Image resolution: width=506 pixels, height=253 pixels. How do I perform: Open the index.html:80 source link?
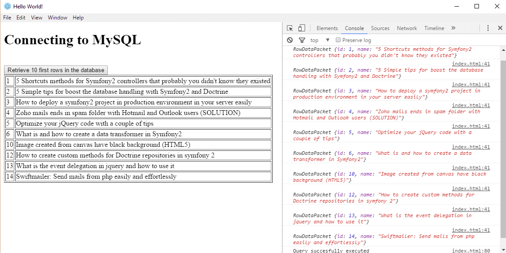coord(471,251)
